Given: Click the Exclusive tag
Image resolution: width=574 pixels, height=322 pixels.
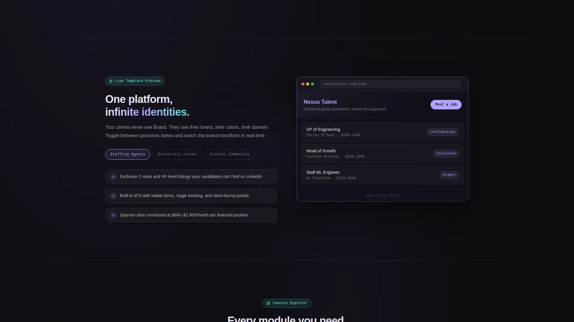Looking at the screenshot, I should coord(446,154).
